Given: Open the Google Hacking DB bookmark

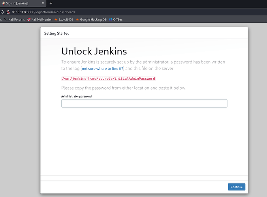Looking at the screenshot, I should coord(91,19).
